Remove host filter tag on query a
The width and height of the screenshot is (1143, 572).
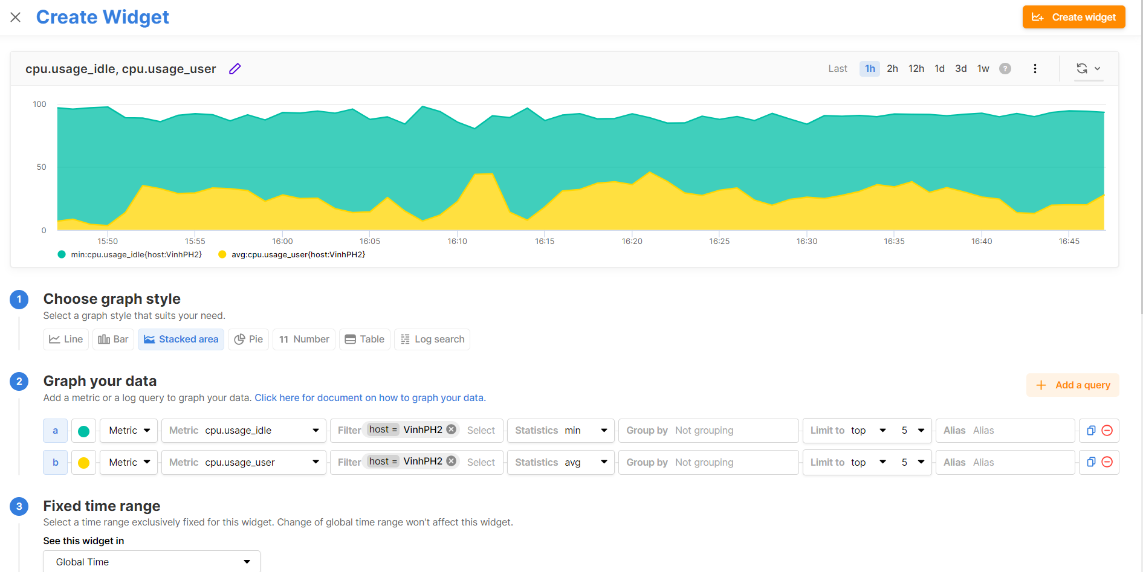pyautogui.click(x=452, y=429)
